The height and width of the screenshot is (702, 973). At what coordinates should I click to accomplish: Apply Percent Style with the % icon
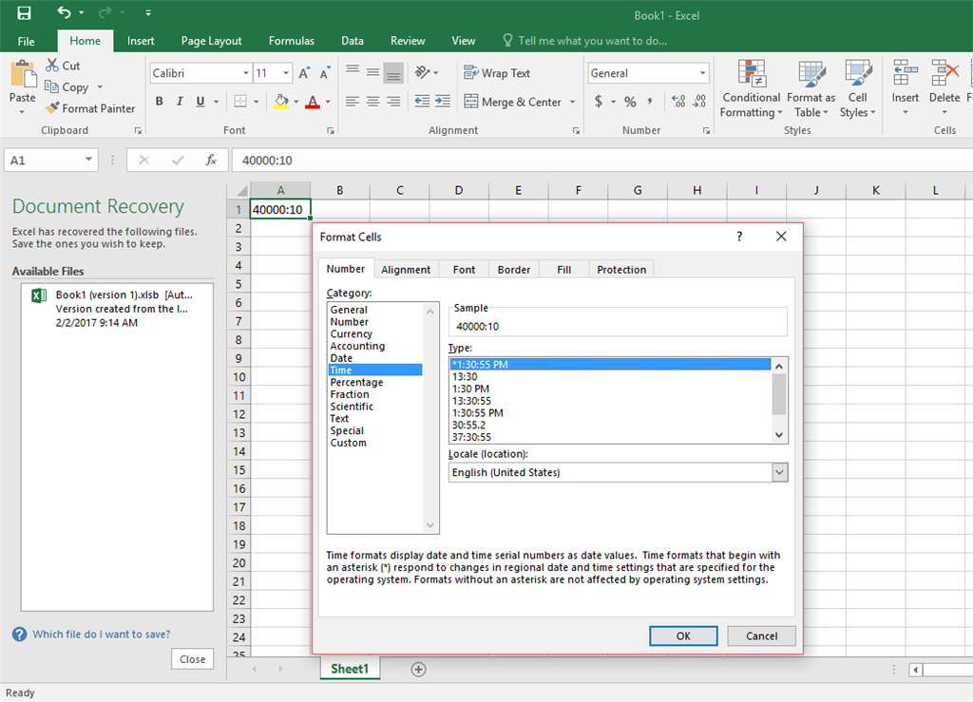coord(630,102)
